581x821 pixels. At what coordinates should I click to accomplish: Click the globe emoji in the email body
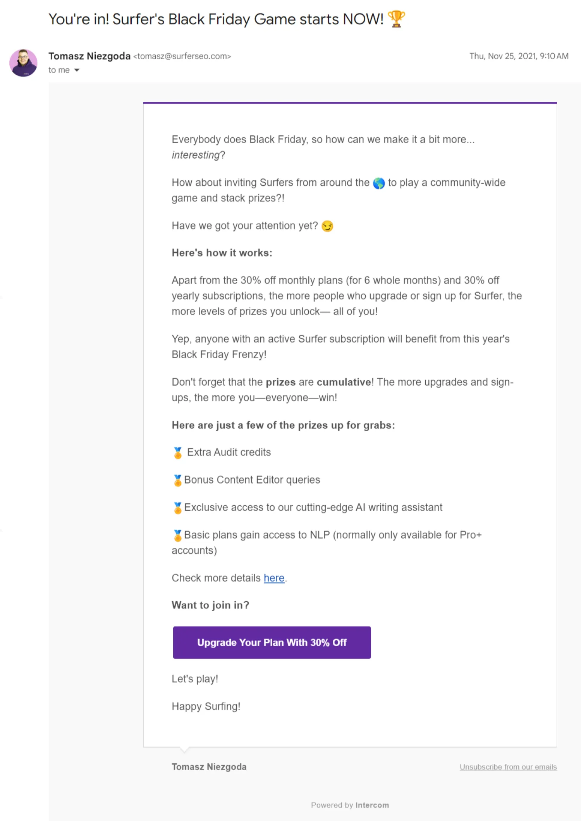(x=378, y=183)
